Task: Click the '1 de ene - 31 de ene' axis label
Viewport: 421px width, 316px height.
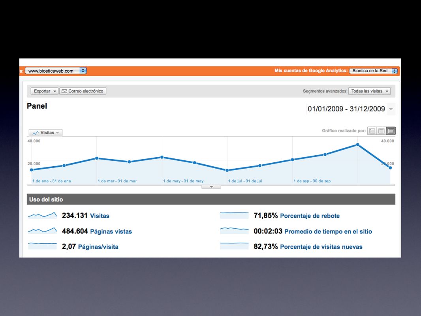Action: (52, 181)
